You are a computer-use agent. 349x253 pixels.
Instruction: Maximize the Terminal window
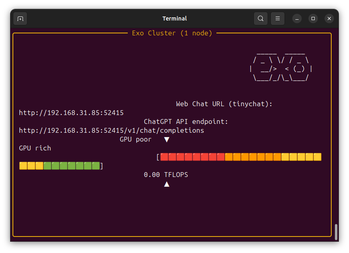pos(313,19)
